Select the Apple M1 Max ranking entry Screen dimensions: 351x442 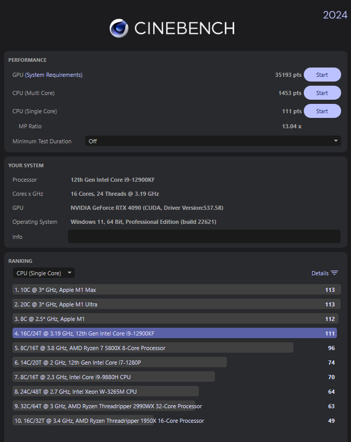177,289
